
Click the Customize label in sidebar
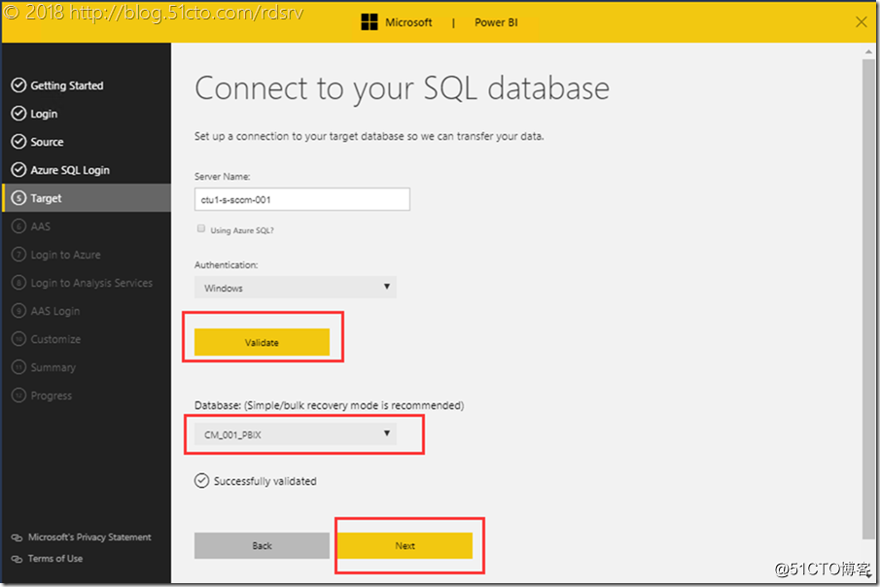coord(55,339)
